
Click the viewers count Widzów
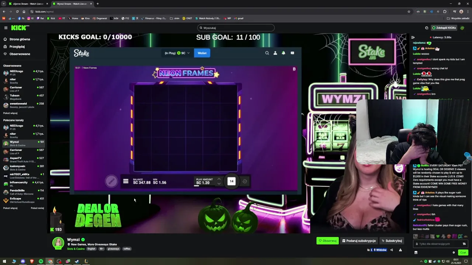[x=377, y=250]
